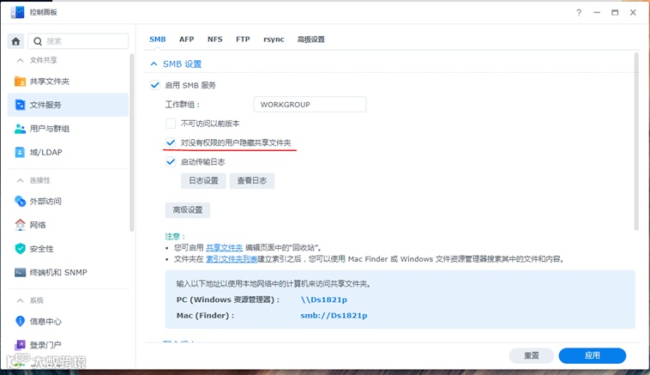
Task: Click the 高级设置 button under SMB settings
Action: (x=188, y=210)
